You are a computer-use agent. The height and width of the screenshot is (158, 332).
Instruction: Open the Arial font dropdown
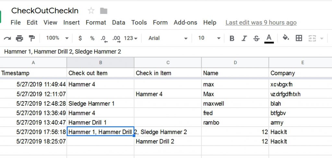[168, 38]
